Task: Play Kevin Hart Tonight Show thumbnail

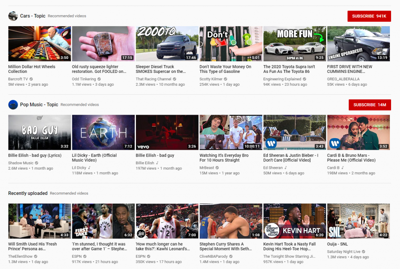Action: (x=295, y=221)
